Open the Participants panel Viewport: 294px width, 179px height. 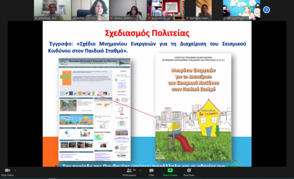click(129, 172)
